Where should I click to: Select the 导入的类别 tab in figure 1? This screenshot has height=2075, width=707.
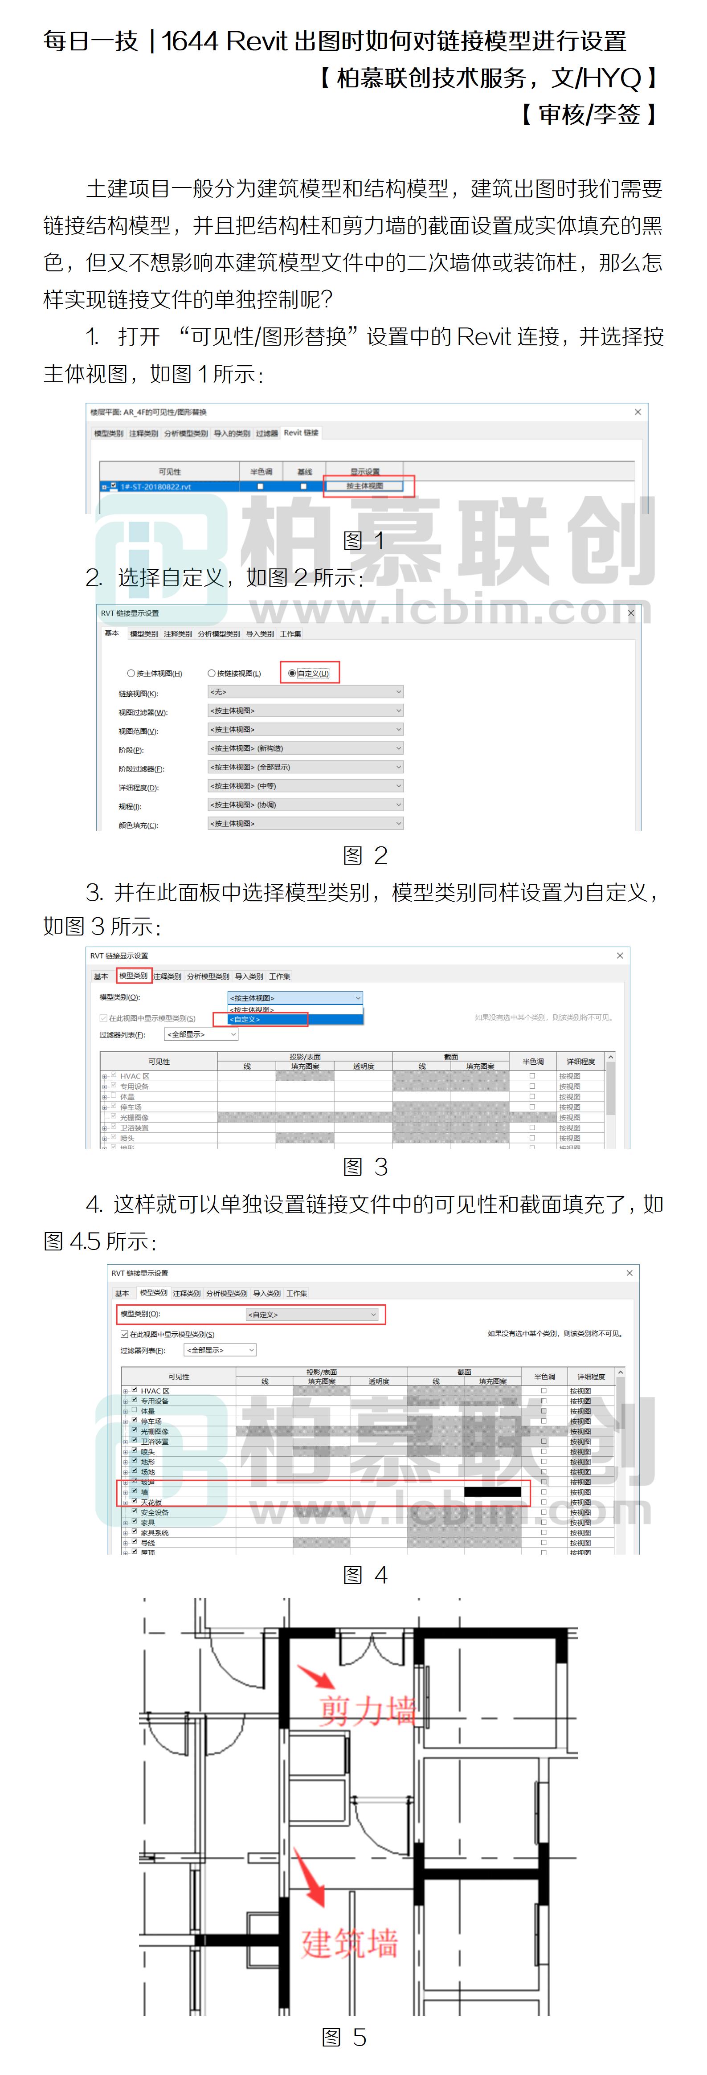pyautogui.click(x=232, y=433)
